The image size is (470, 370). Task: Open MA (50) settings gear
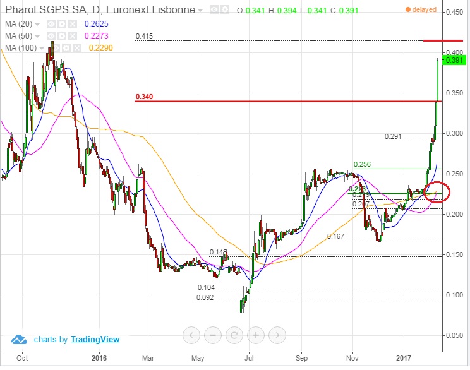click(62, 36)
